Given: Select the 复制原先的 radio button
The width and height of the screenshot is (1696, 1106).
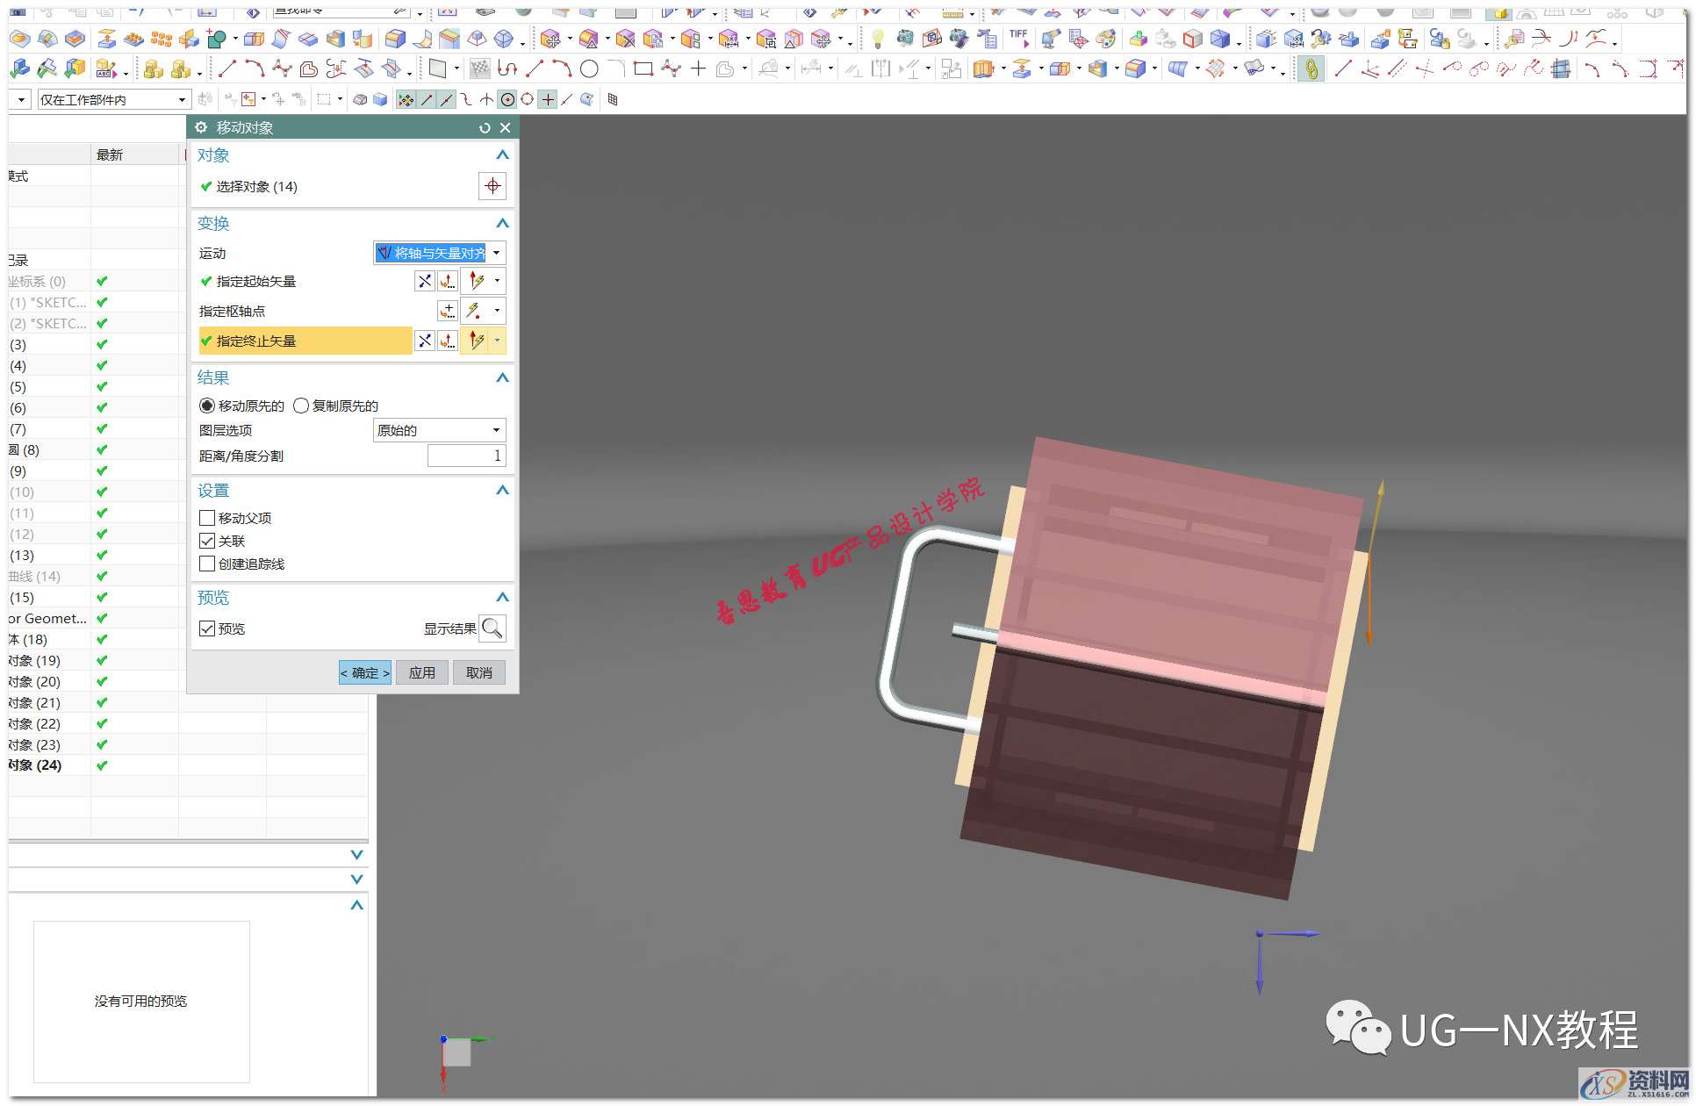Looking at the screenshot, I should (x=301, y=406).
